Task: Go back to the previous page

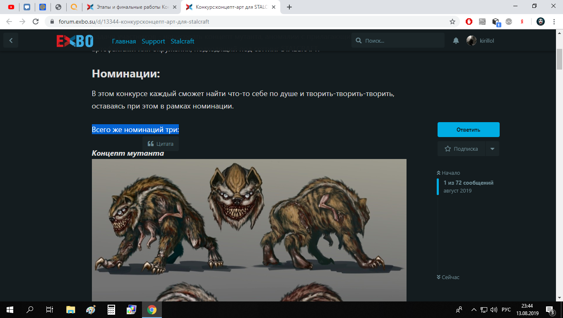Action: click(9, 22)
